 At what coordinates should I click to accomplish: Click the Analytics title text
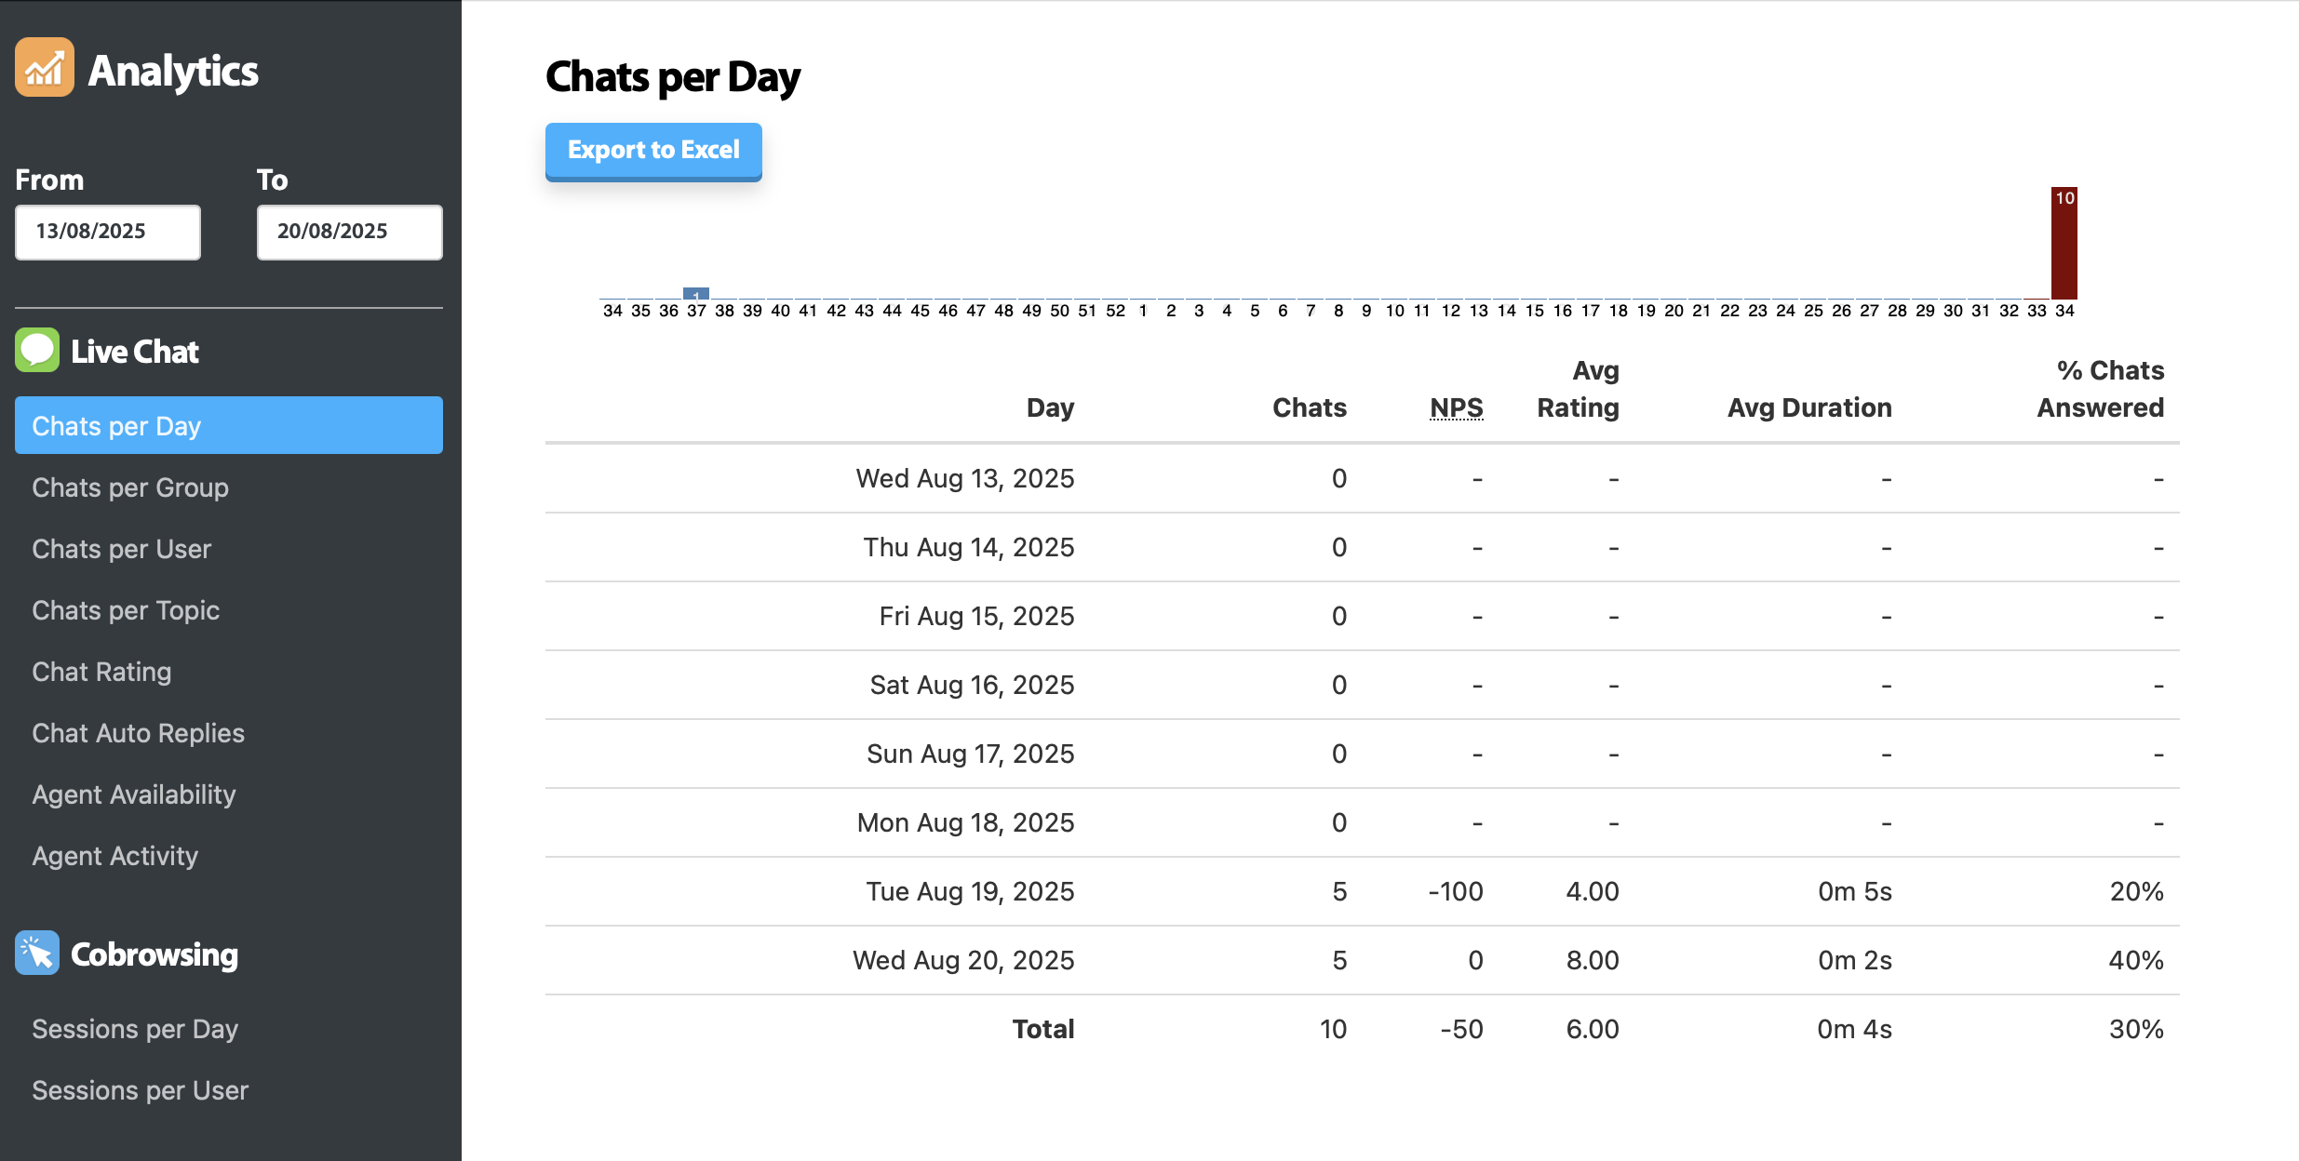pyautogui.click(x=173, y=71)
